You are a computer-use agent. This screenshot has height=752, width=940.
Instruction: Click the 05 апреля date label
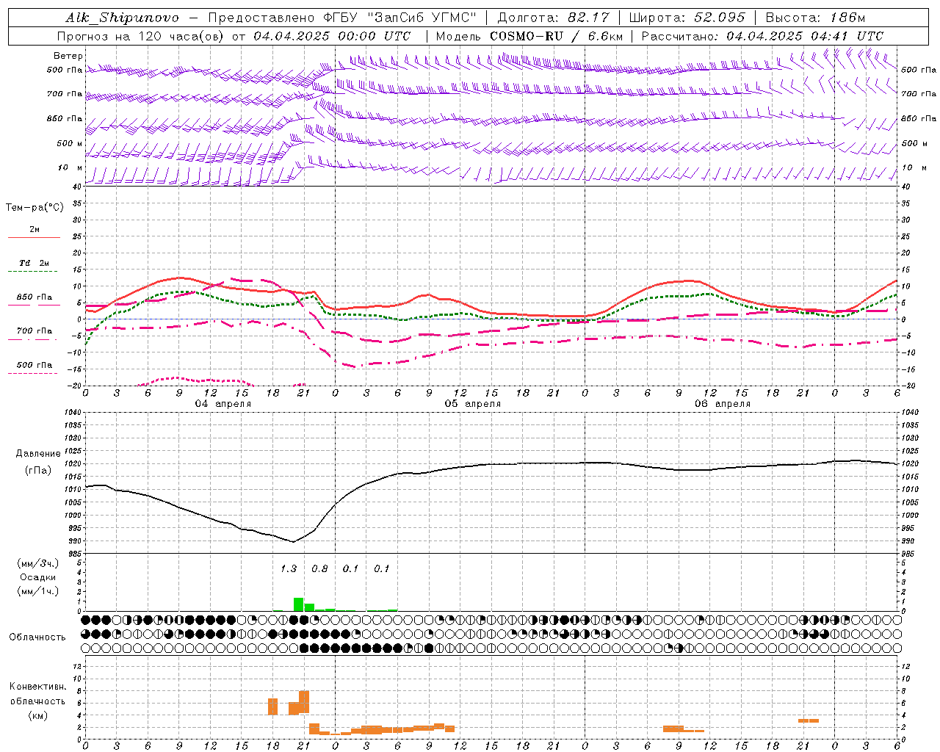click(472, 404)
